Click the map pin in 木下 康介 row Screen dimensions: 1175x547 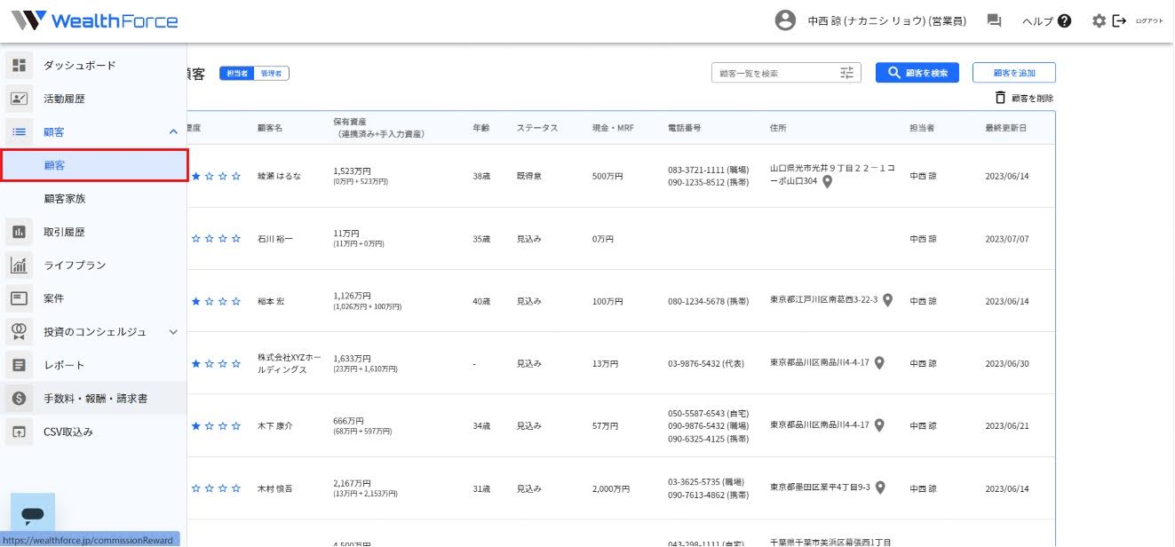879,425
